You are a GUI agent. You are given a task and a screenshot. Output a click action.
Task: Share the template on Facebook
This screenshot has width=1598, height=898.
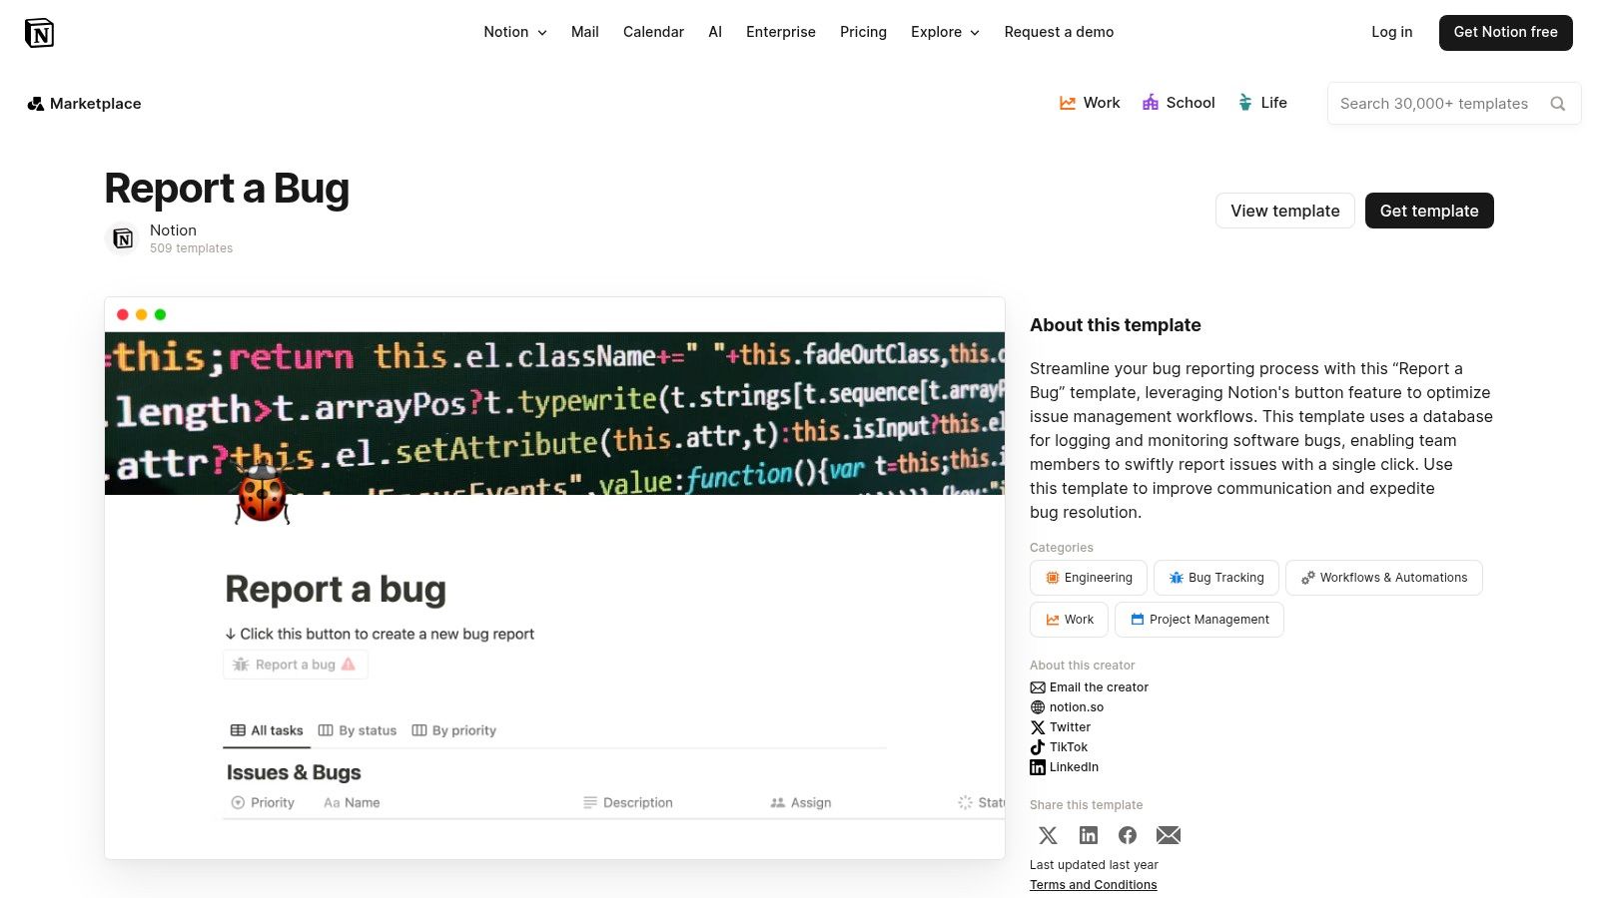coord(1128,835)
